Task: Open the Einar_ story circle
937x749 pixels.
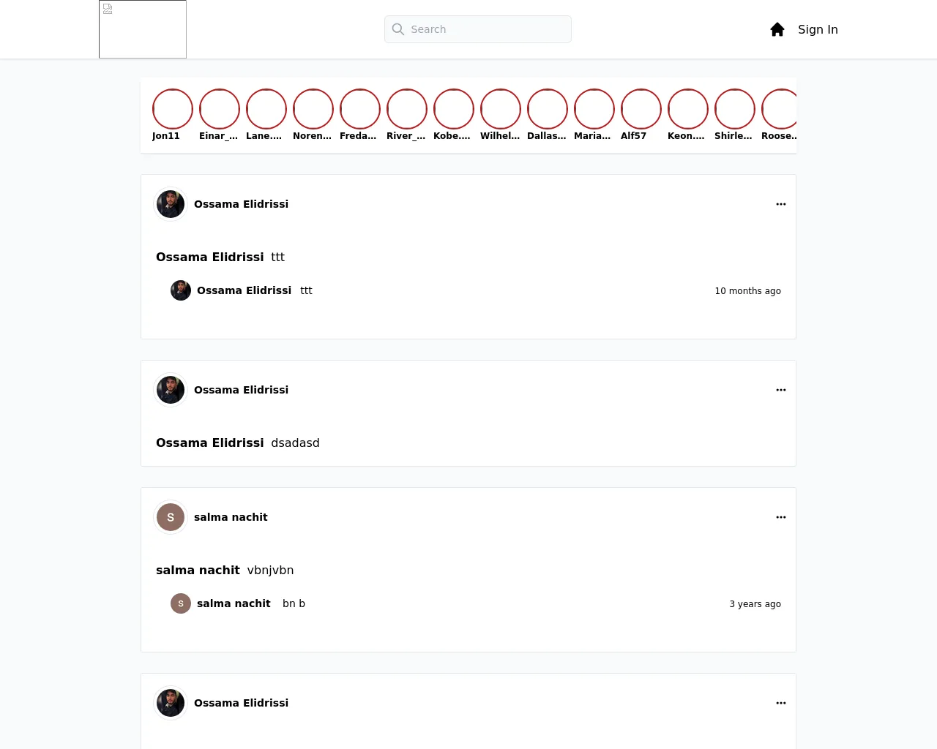Action: point(220,109)
